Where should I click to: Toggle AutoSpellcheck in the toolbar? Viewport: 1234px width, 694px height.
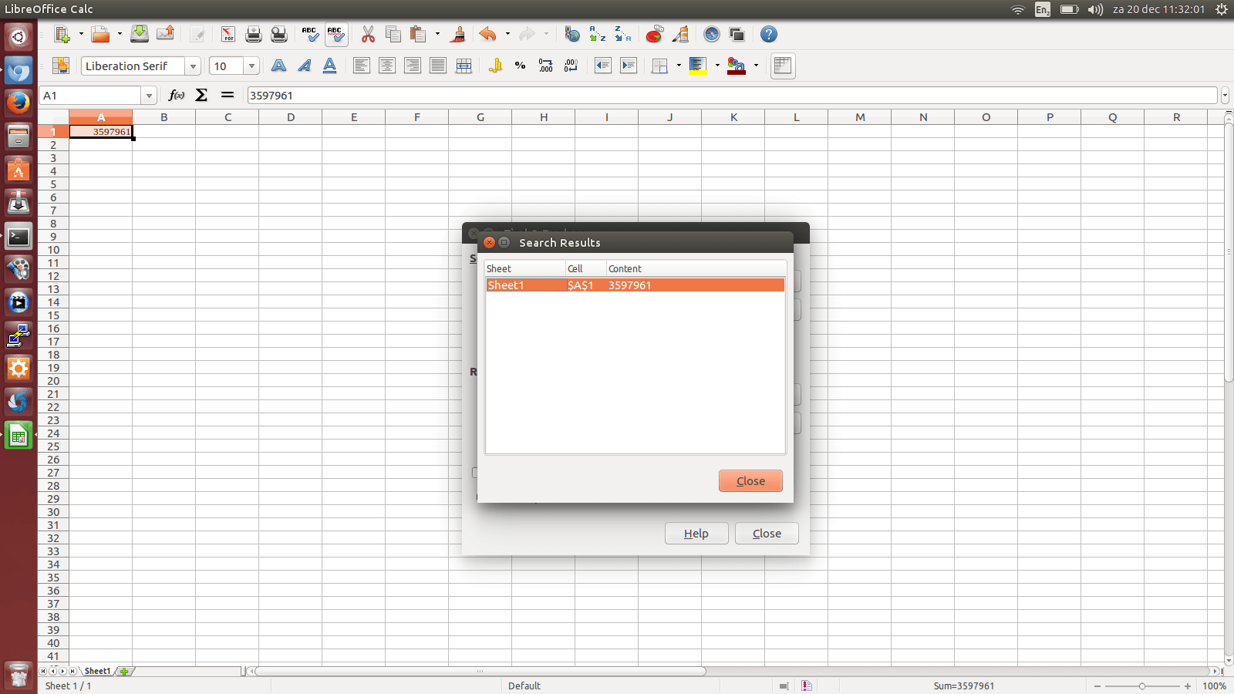click(335, 35)
